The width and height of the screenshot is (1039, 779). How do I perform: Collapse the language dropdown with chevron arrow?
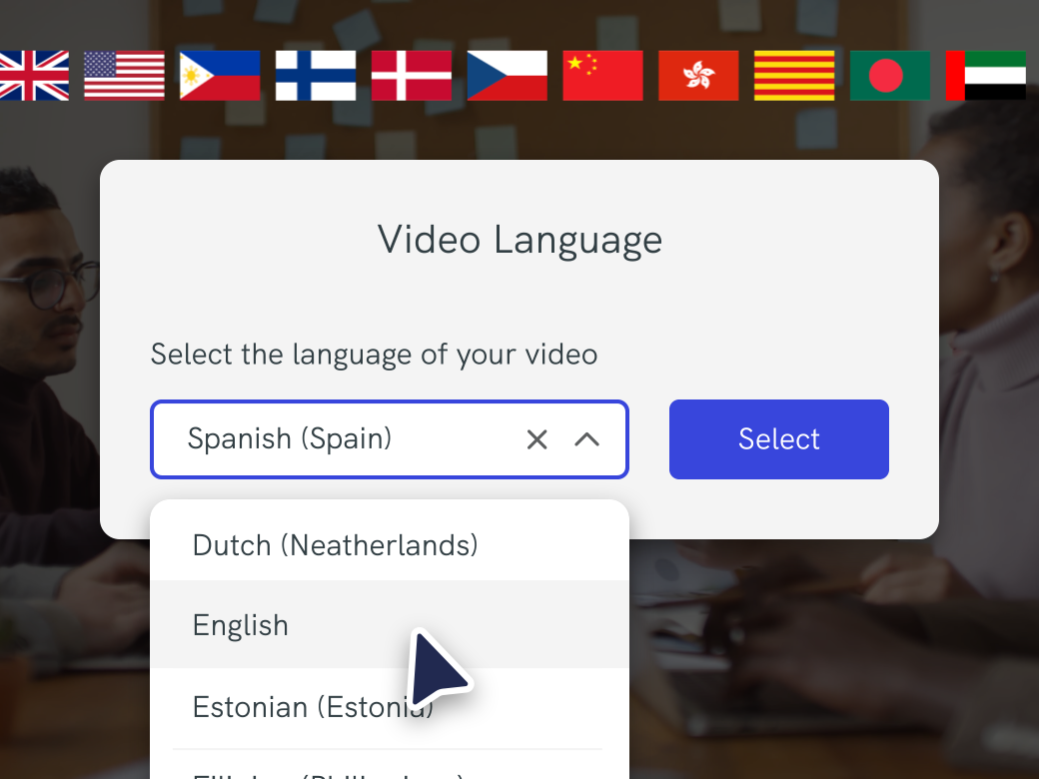pos(587,439)
